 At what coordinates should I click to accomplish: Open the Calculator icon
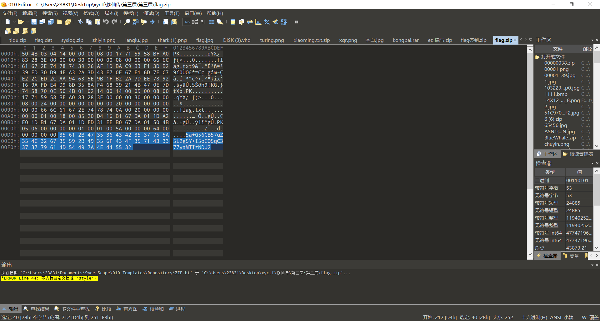[x=233, y=22]
